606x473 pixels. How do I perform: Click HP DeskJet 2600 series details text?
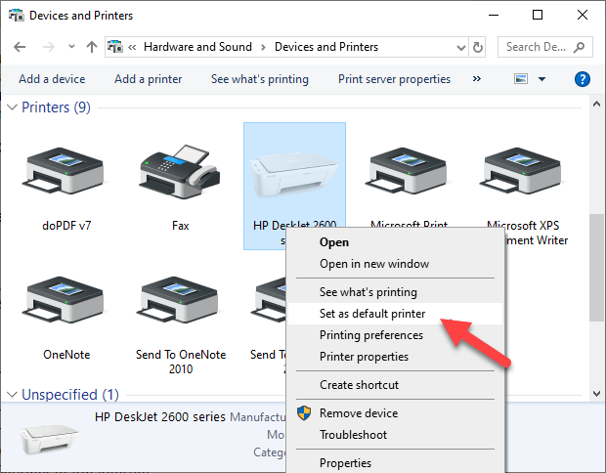160,417
